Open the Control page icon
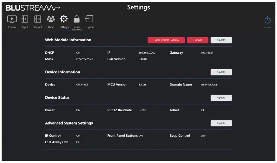 12,19
